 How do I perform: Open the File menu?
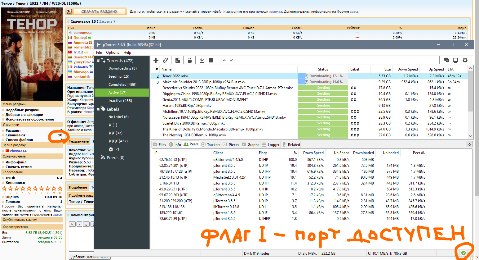point(99,52)
